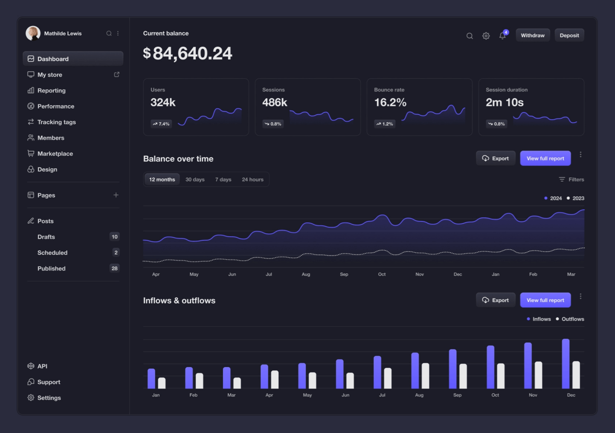This screenshot has width=615, height=433.
Task: Open Inflows & outflows more-options menu
Action: tap(580, 296)
